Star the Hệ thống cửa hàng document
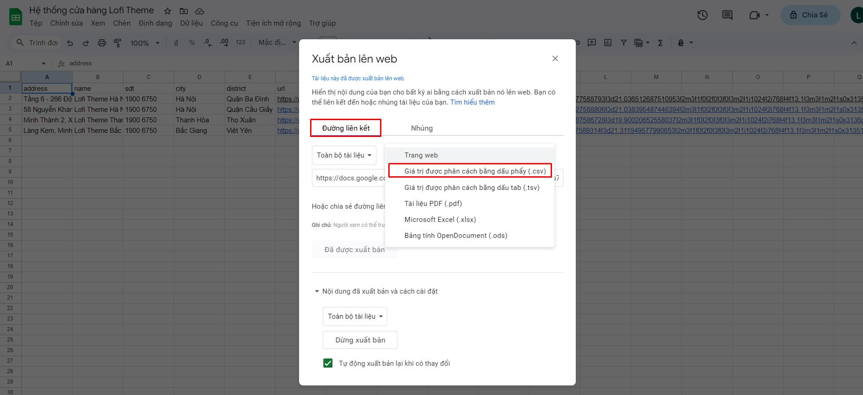The height and width of the screenshot is (395, 863). 167,11
